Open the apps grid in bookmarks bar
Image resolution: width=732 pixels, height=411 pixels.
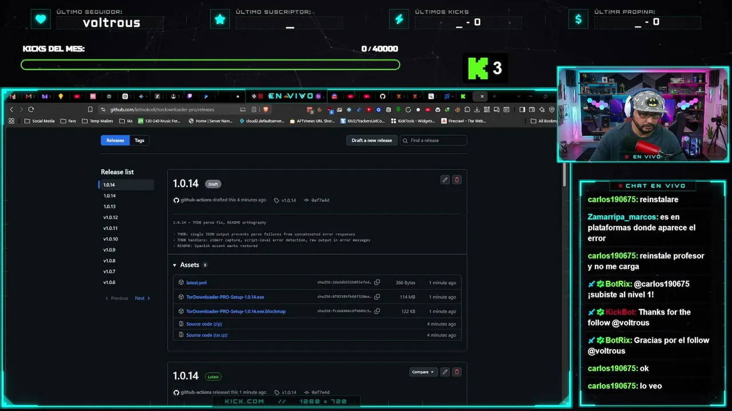[x=11, y=121]
